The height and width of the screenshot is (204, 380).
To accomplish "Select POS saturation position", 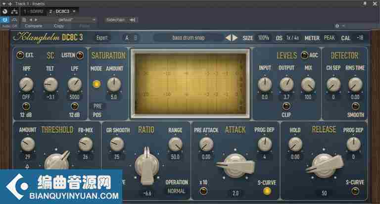I will pos(97,115).
